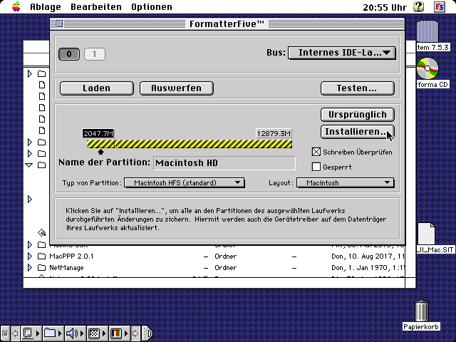
Task: Open the FormatterFive application menu icon
Action: tap(440, 7)
